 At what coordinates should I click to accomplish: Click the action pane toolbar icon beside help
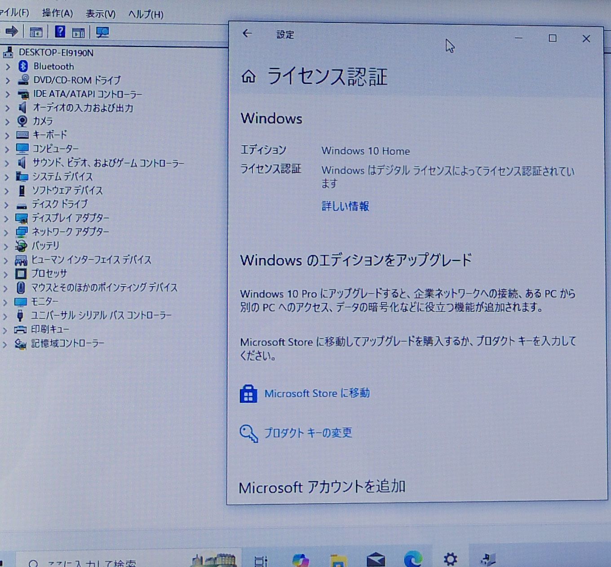point(78,32)
